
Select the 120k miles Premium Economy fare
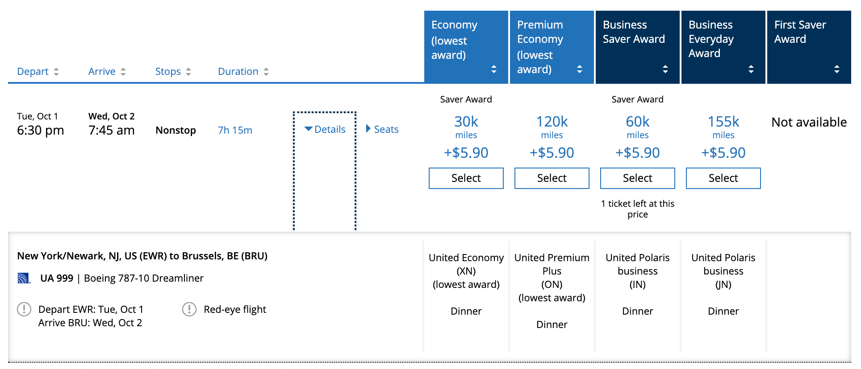pyautogui.click(x=552, y=178)
